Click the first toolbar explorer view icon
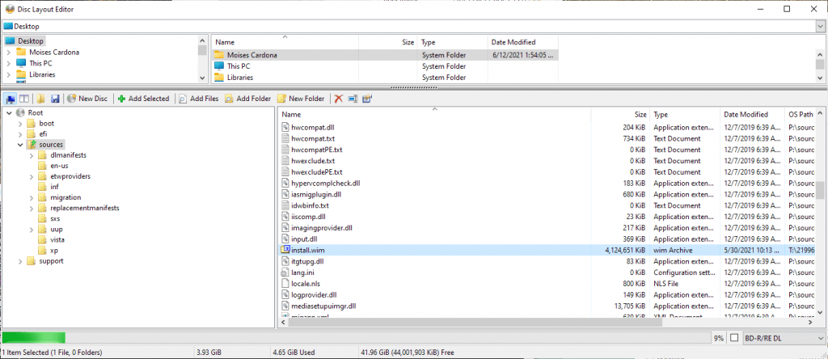The height and width of the screenshot is (359, 828). point(11,99)
